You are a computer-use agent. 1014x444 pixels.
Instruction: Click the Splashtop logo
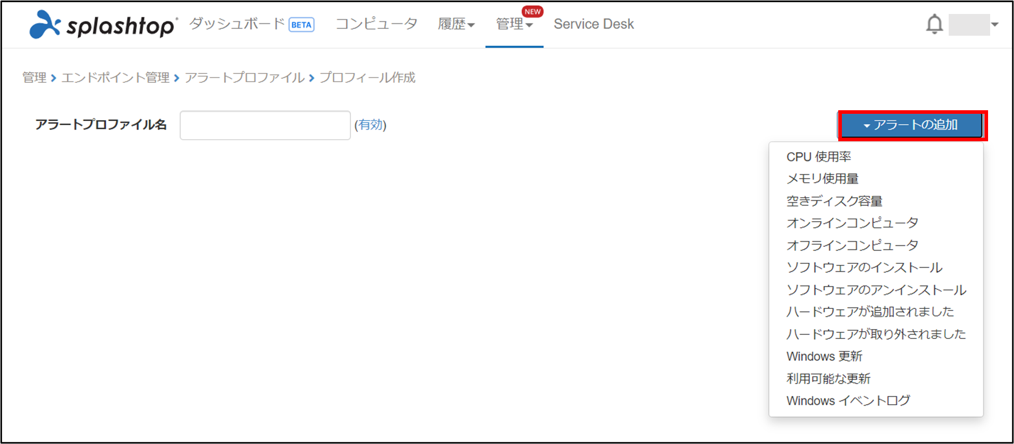click(103, 24)
